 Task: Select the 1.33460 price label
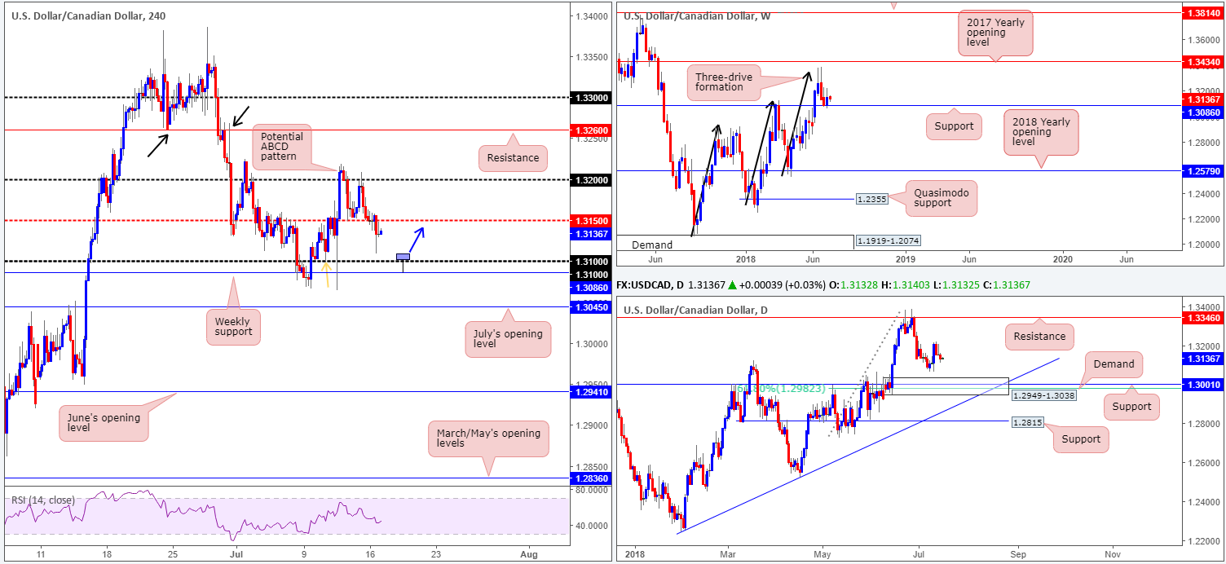coord(1203,319)
